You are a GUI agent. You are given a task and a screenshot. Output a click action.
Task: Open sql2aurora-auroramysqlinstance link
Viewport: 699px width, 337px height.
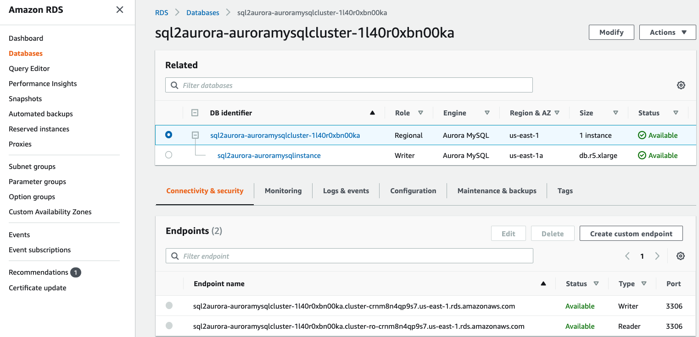pos(269,156)
